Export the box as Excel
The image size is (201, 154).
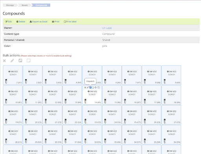pos(38,22)
